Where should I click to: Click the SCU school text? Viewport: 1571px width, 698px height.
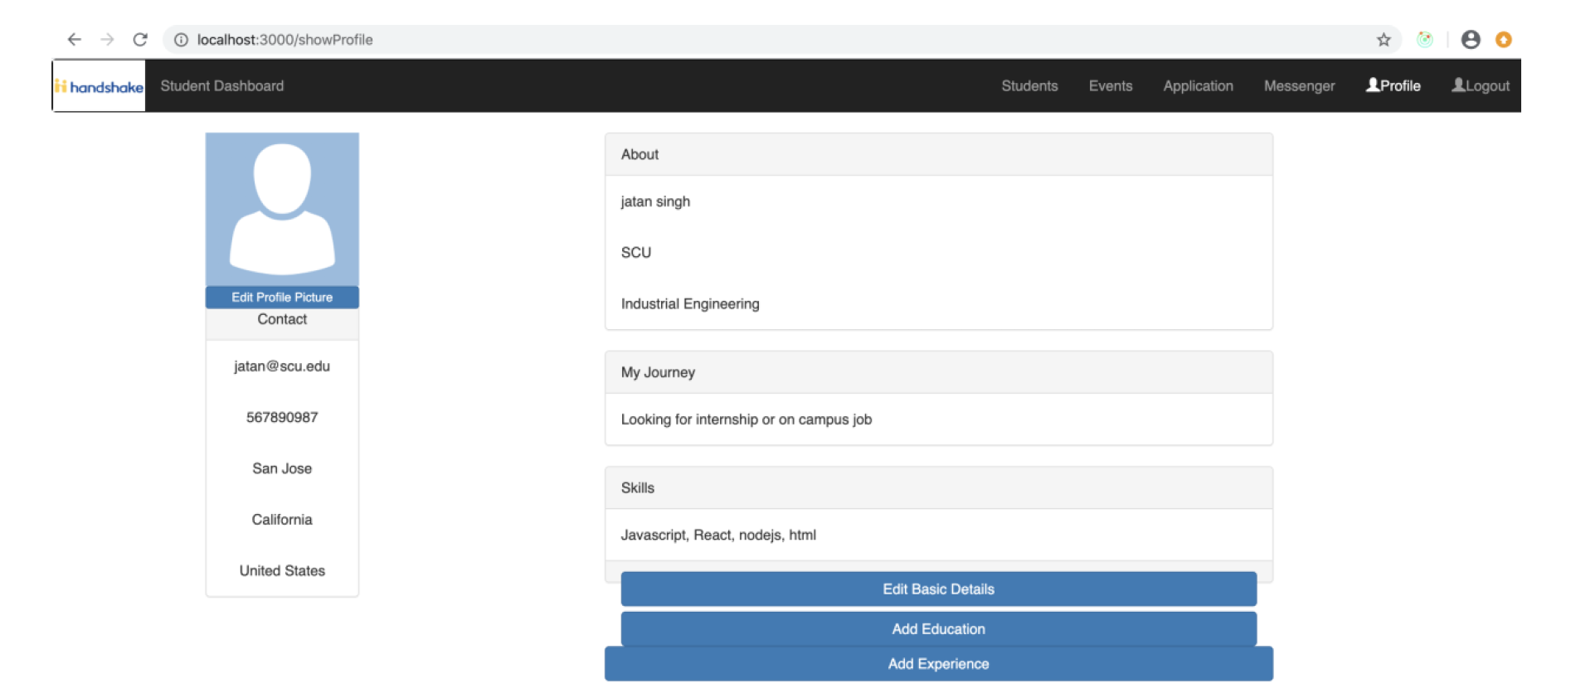636,253
